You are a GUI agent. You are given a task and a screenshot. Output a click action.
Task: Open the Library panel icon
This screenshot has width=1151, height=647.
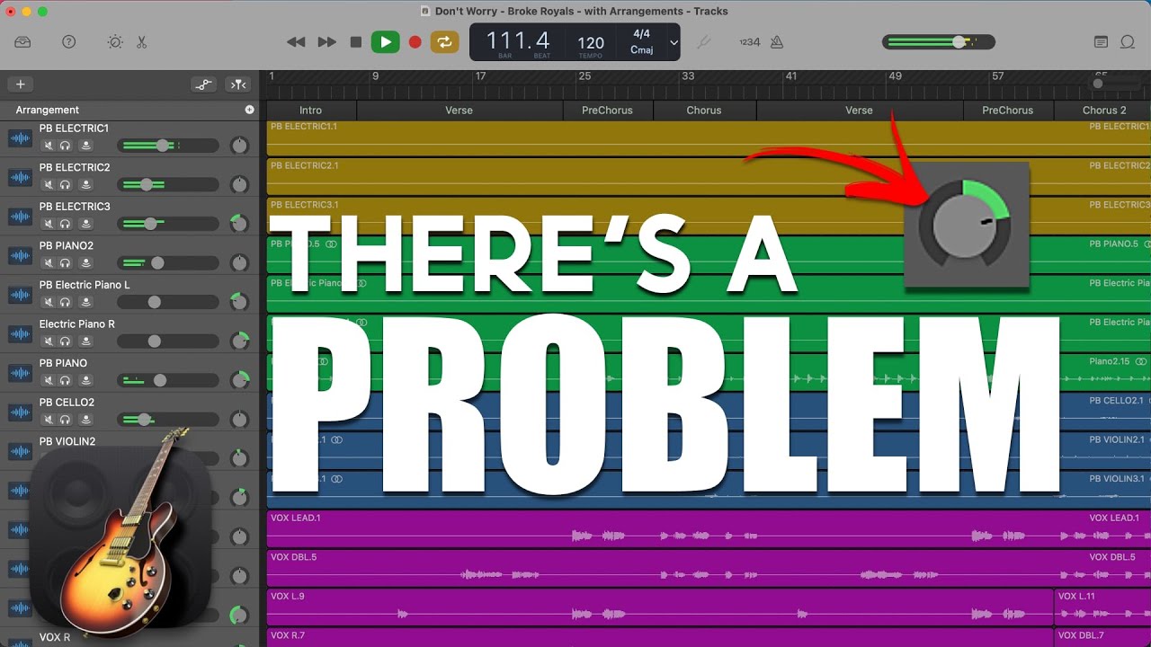pos(23,42)
